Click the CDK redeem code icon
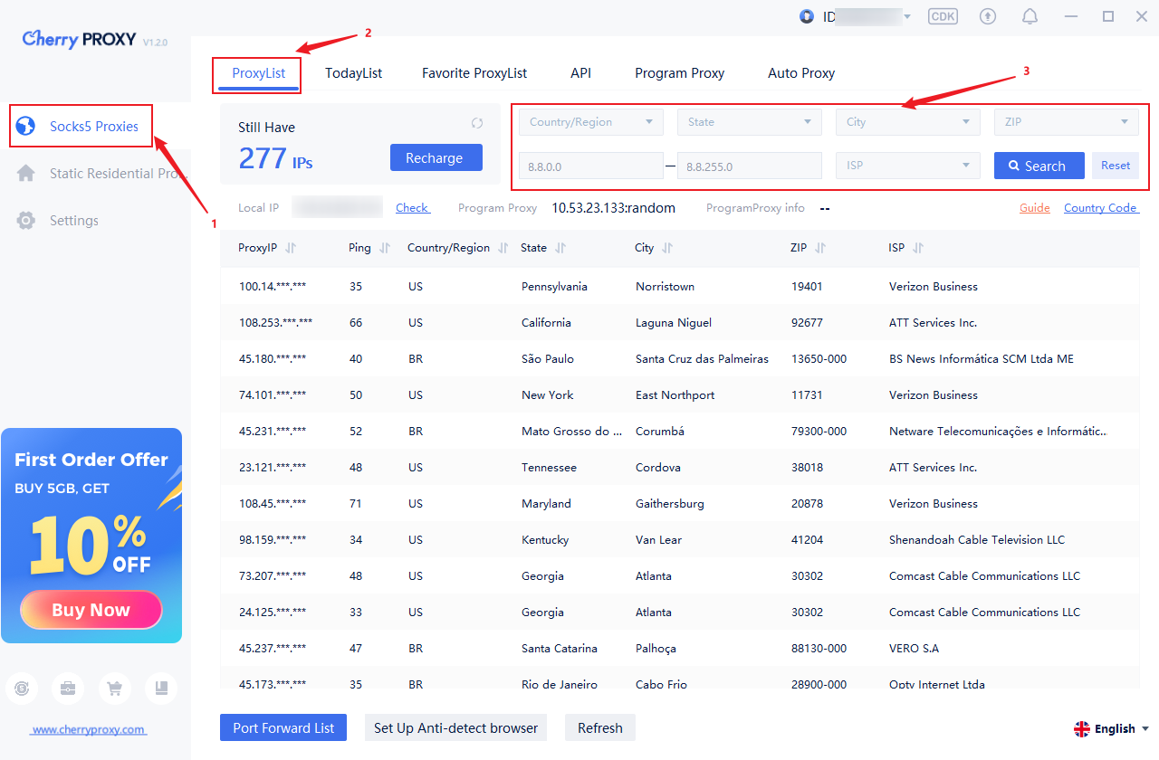 [x=943, y=16]
